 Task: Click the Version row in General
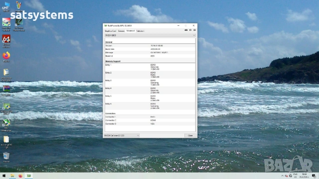point(150,46)
